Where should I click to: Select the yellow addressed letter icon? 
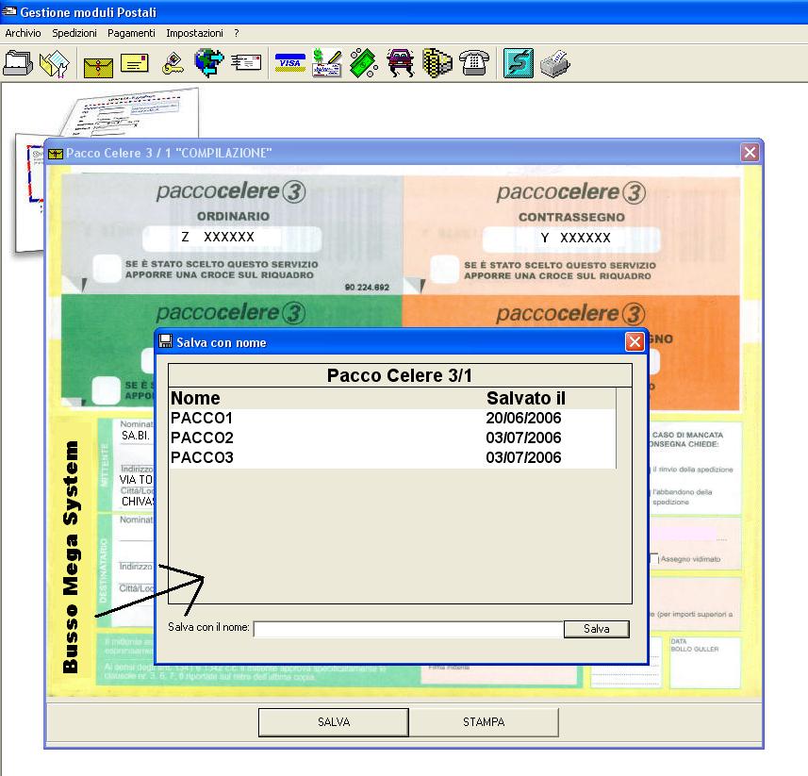coord(135,63)
